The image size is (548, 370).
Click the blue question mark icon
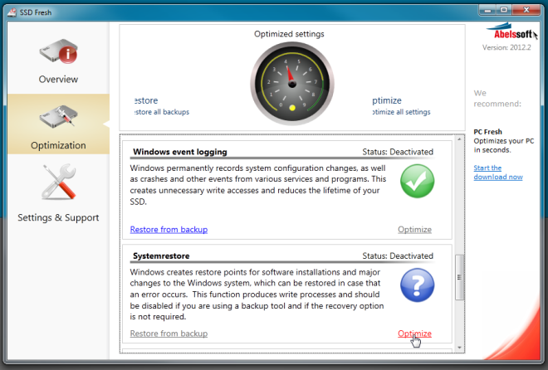[417, 285]
